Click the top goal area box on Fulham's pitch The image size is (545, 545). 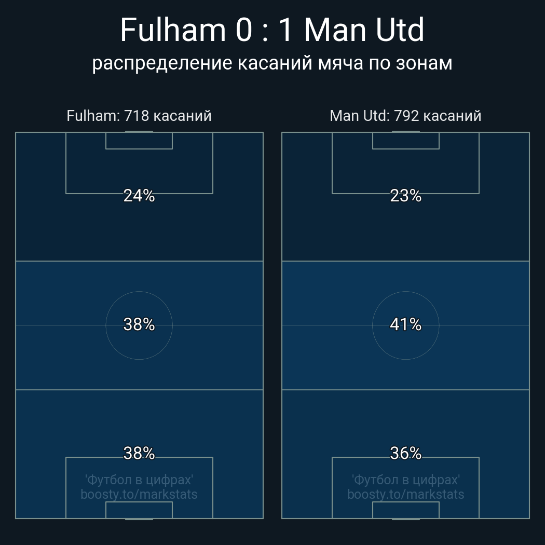139,141
